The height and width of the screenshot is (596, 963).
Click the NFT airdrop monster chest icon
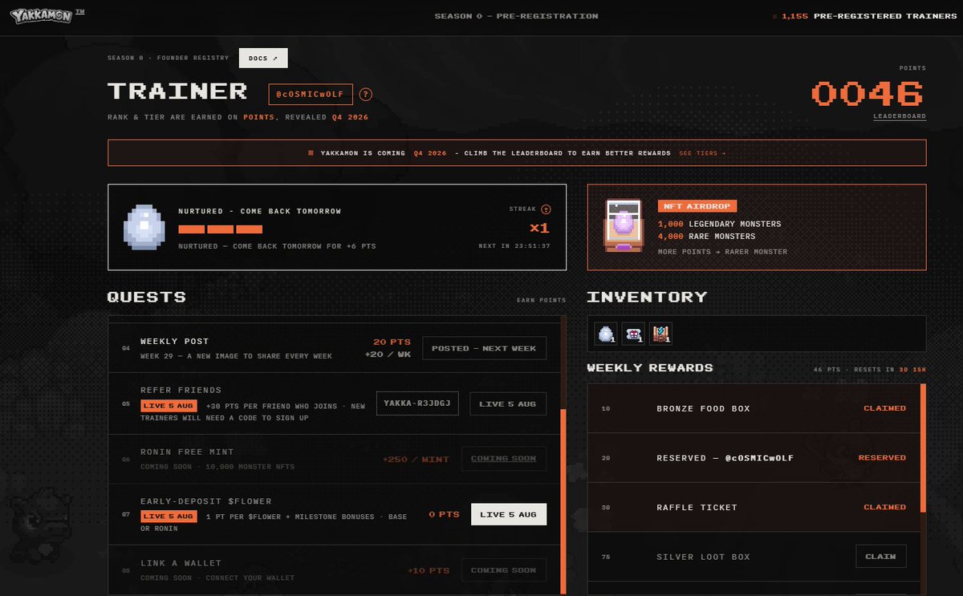[623, 226]
